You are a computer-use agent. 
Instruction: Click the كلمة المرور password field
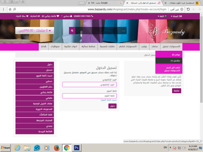click(89, 96)
